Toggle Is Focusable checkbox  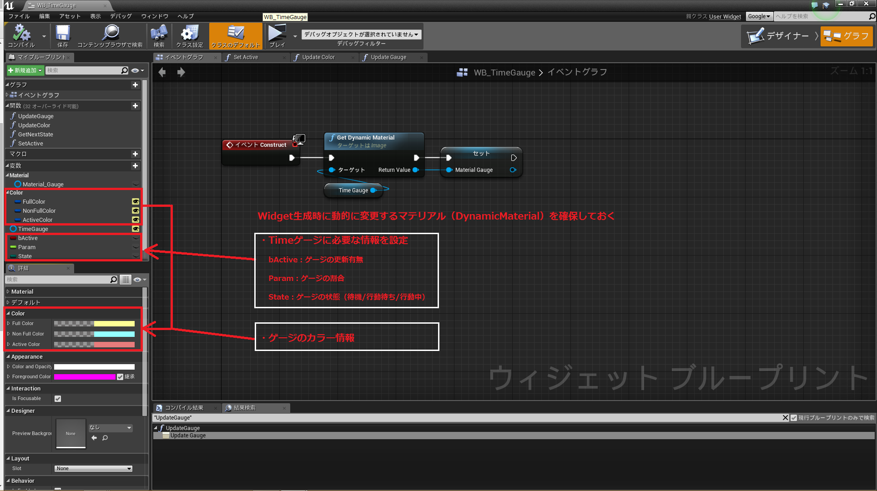[58, 399]
